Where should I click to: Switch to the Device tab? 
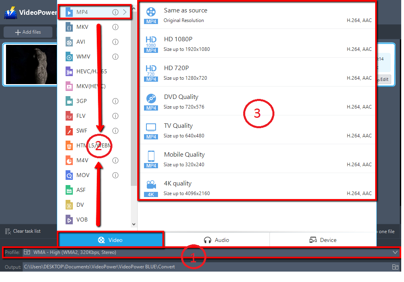[323, 240]
